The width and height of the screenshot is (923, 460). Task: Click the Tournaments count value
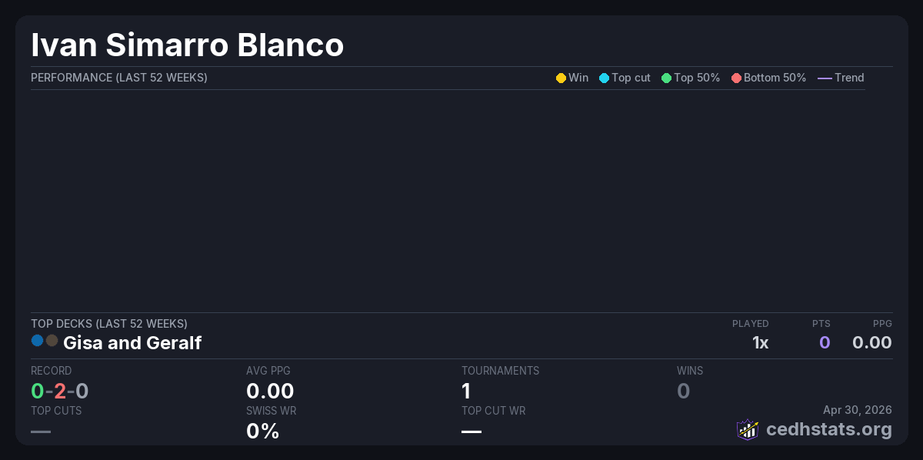tap(466, 391)
